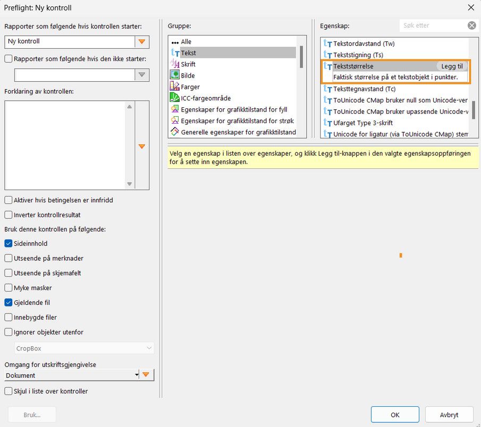Click the Ny kontroll report name field

(x=70, y=41)
